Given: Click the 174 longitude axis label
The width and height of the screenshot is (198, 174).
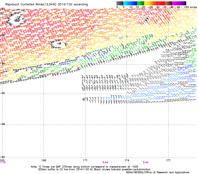Looking at the screenshot, I should coord(127,160).
